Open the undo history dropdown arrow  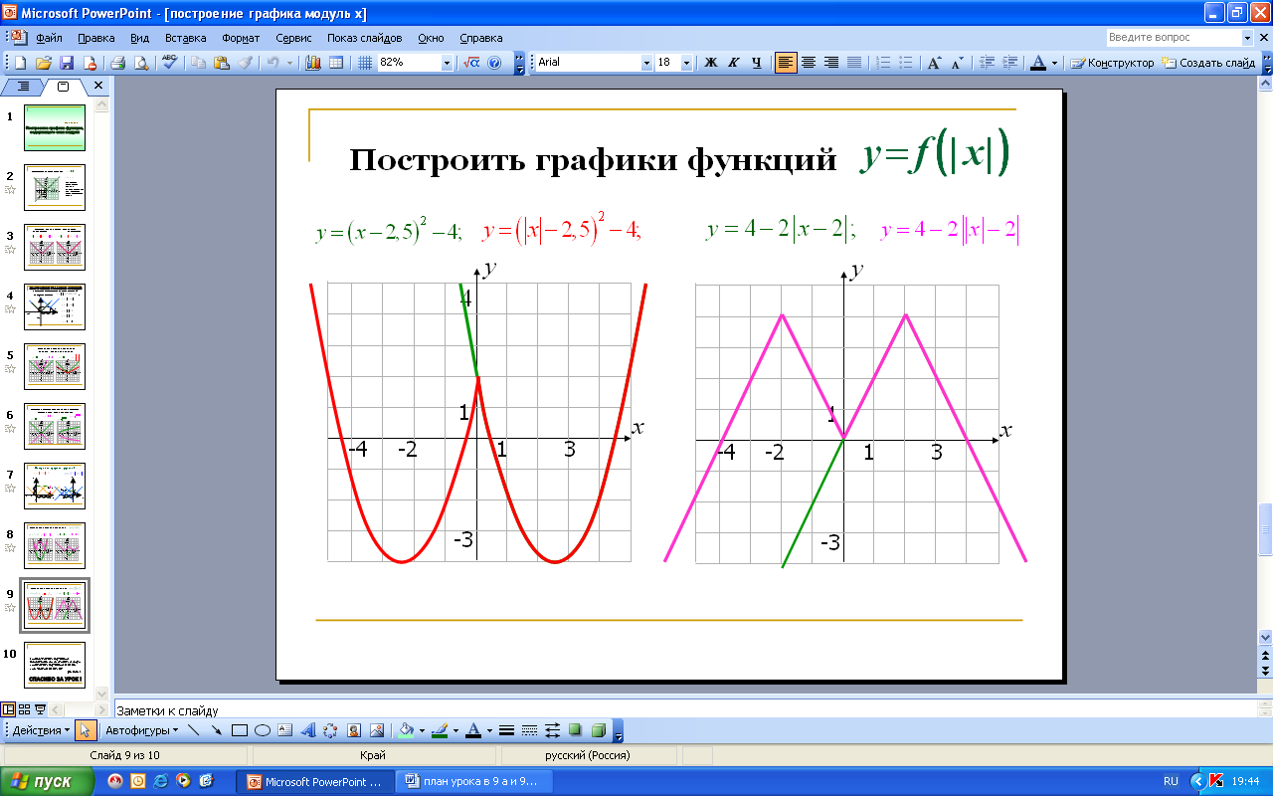(289, 63)
